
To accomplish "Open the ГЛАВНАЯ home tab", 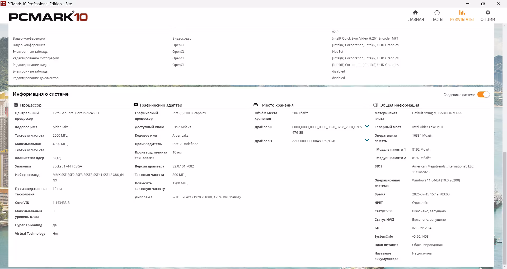I will (415, 16).
